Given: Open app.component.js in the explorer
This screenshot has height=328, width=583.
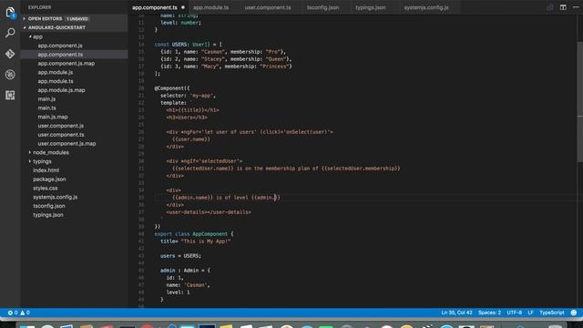Looking at the screenshot, I should pos(60,46).
